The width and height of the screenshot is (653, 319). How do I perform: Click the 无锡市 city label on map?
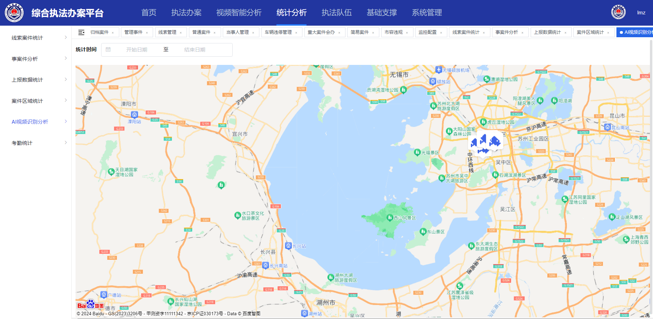(399, 74)
